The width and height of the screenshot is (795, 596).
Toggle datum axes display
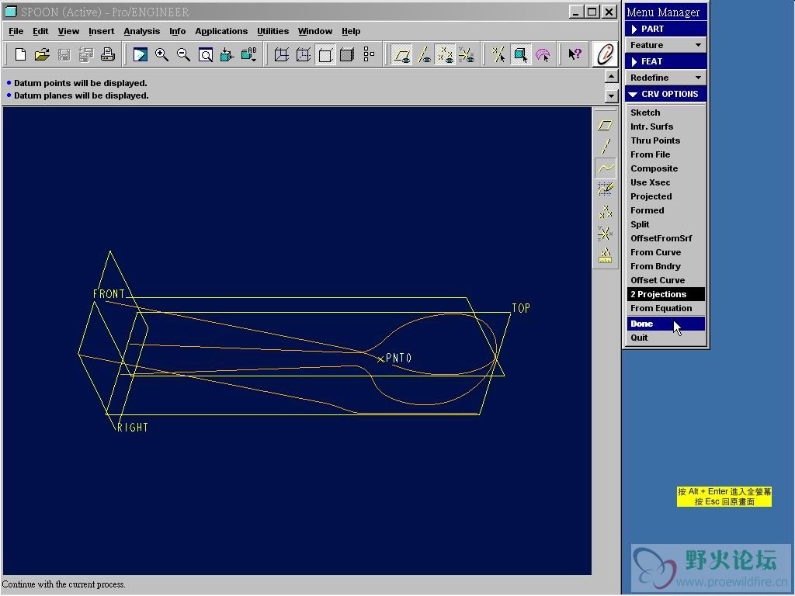[x=424, y=54]
